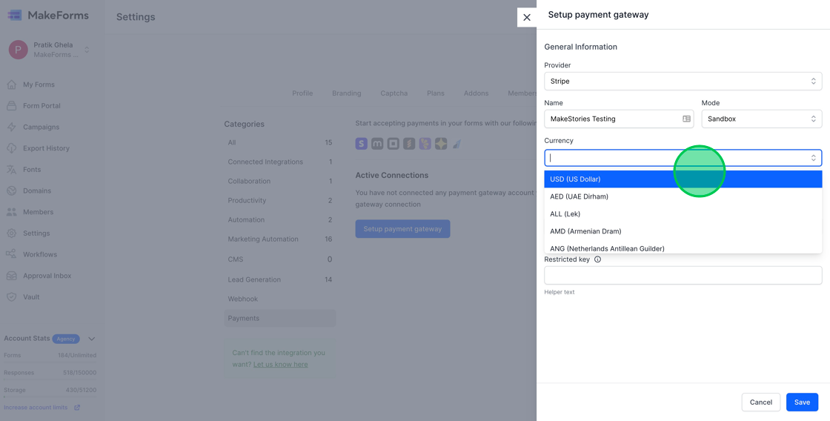
Task: Click the Workflows sidebar icon
Action: (12, 254)
